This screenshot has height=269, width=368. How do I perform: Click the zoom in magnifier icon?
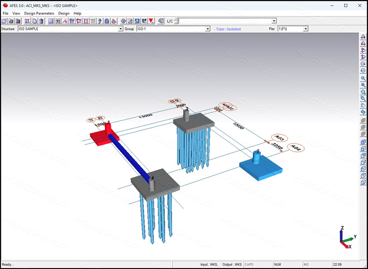[363, 85]
